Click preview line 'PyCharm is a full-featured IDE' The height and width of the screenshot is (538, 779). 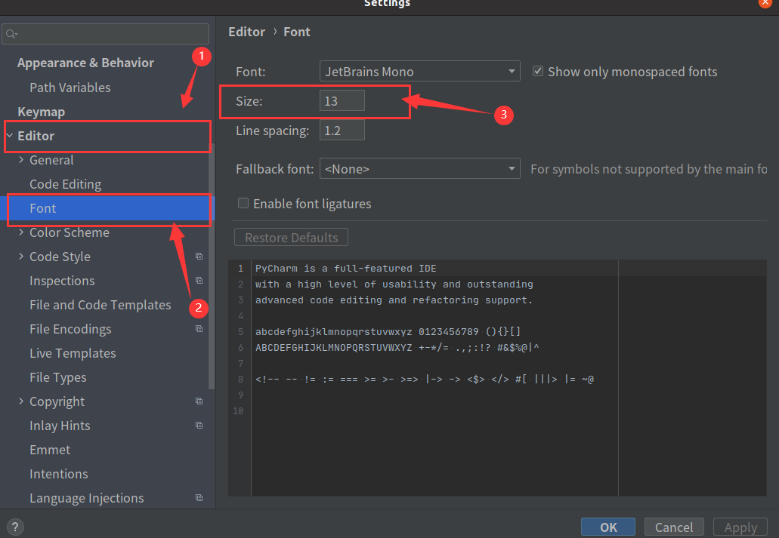346,269
